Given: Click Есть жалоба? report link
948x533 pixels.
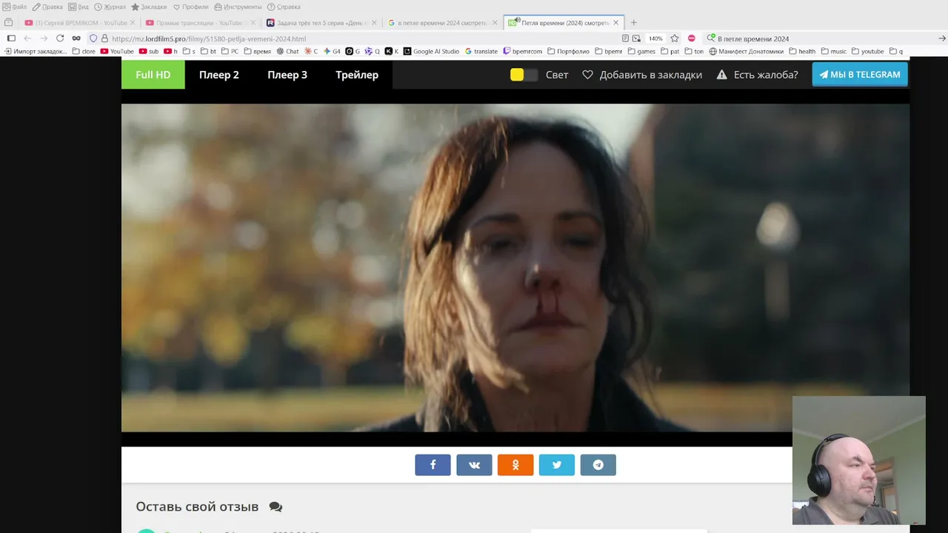Looking at the screenshot, I should pyautogui.click(x=757, y=75).
